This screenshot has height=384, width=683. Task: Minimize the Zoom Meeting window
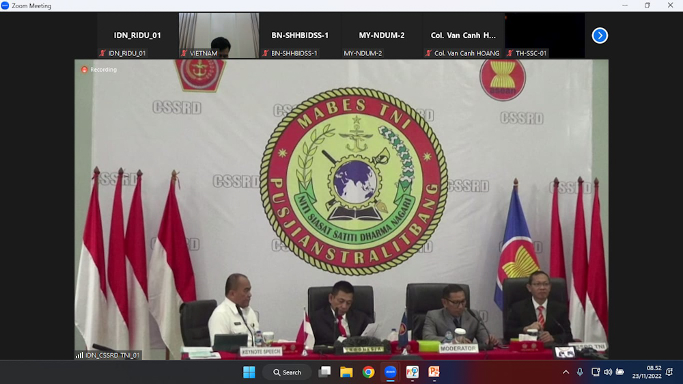tap(625, 5)
